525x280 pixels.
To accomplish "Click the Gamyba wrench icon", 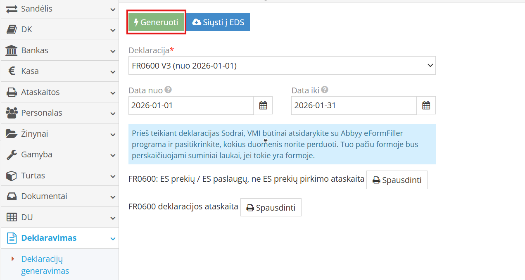I will [11, 154].
